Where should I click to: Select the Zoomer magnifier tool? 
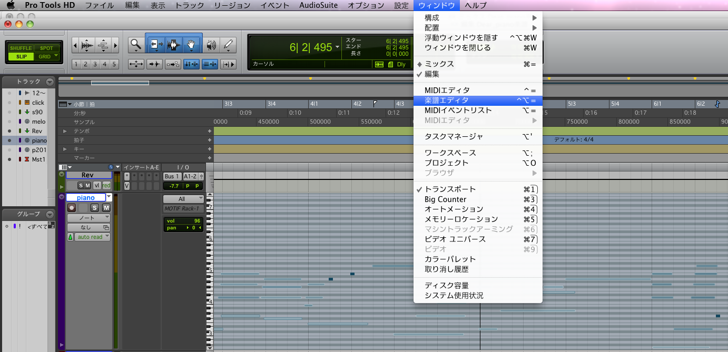click(136, 45)
